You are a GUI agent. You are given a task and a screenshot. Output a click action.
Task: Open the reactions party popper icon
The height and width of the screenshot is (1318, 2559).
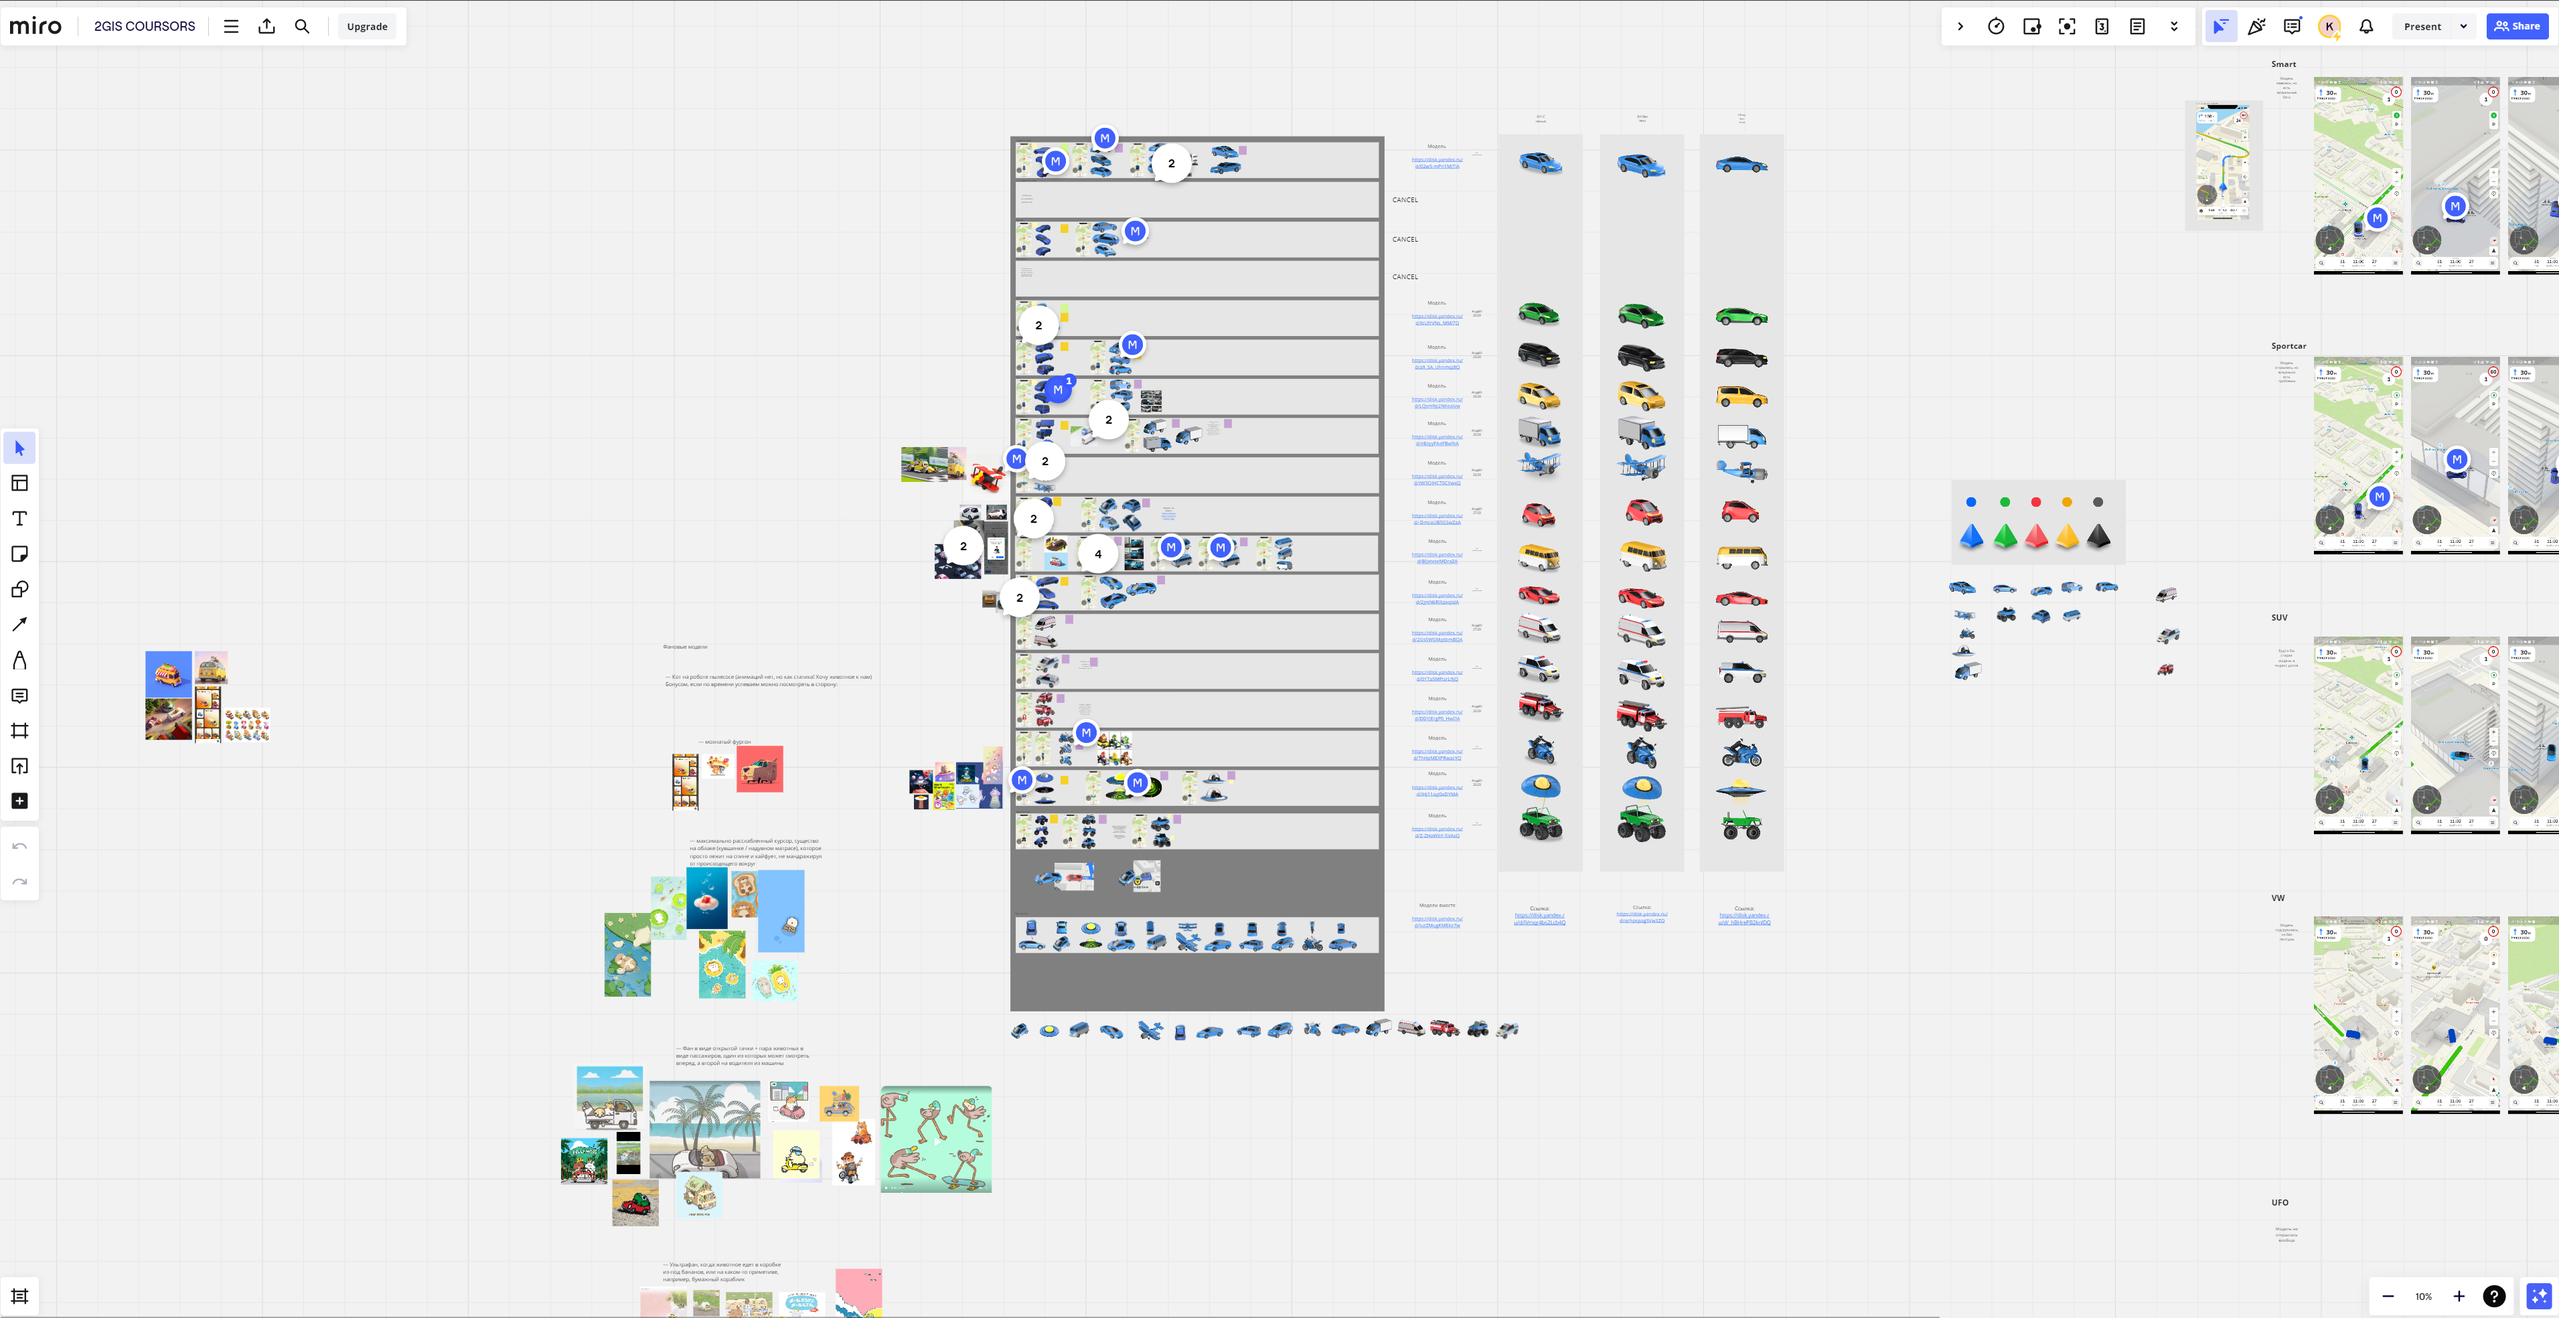coord(2256,27)
